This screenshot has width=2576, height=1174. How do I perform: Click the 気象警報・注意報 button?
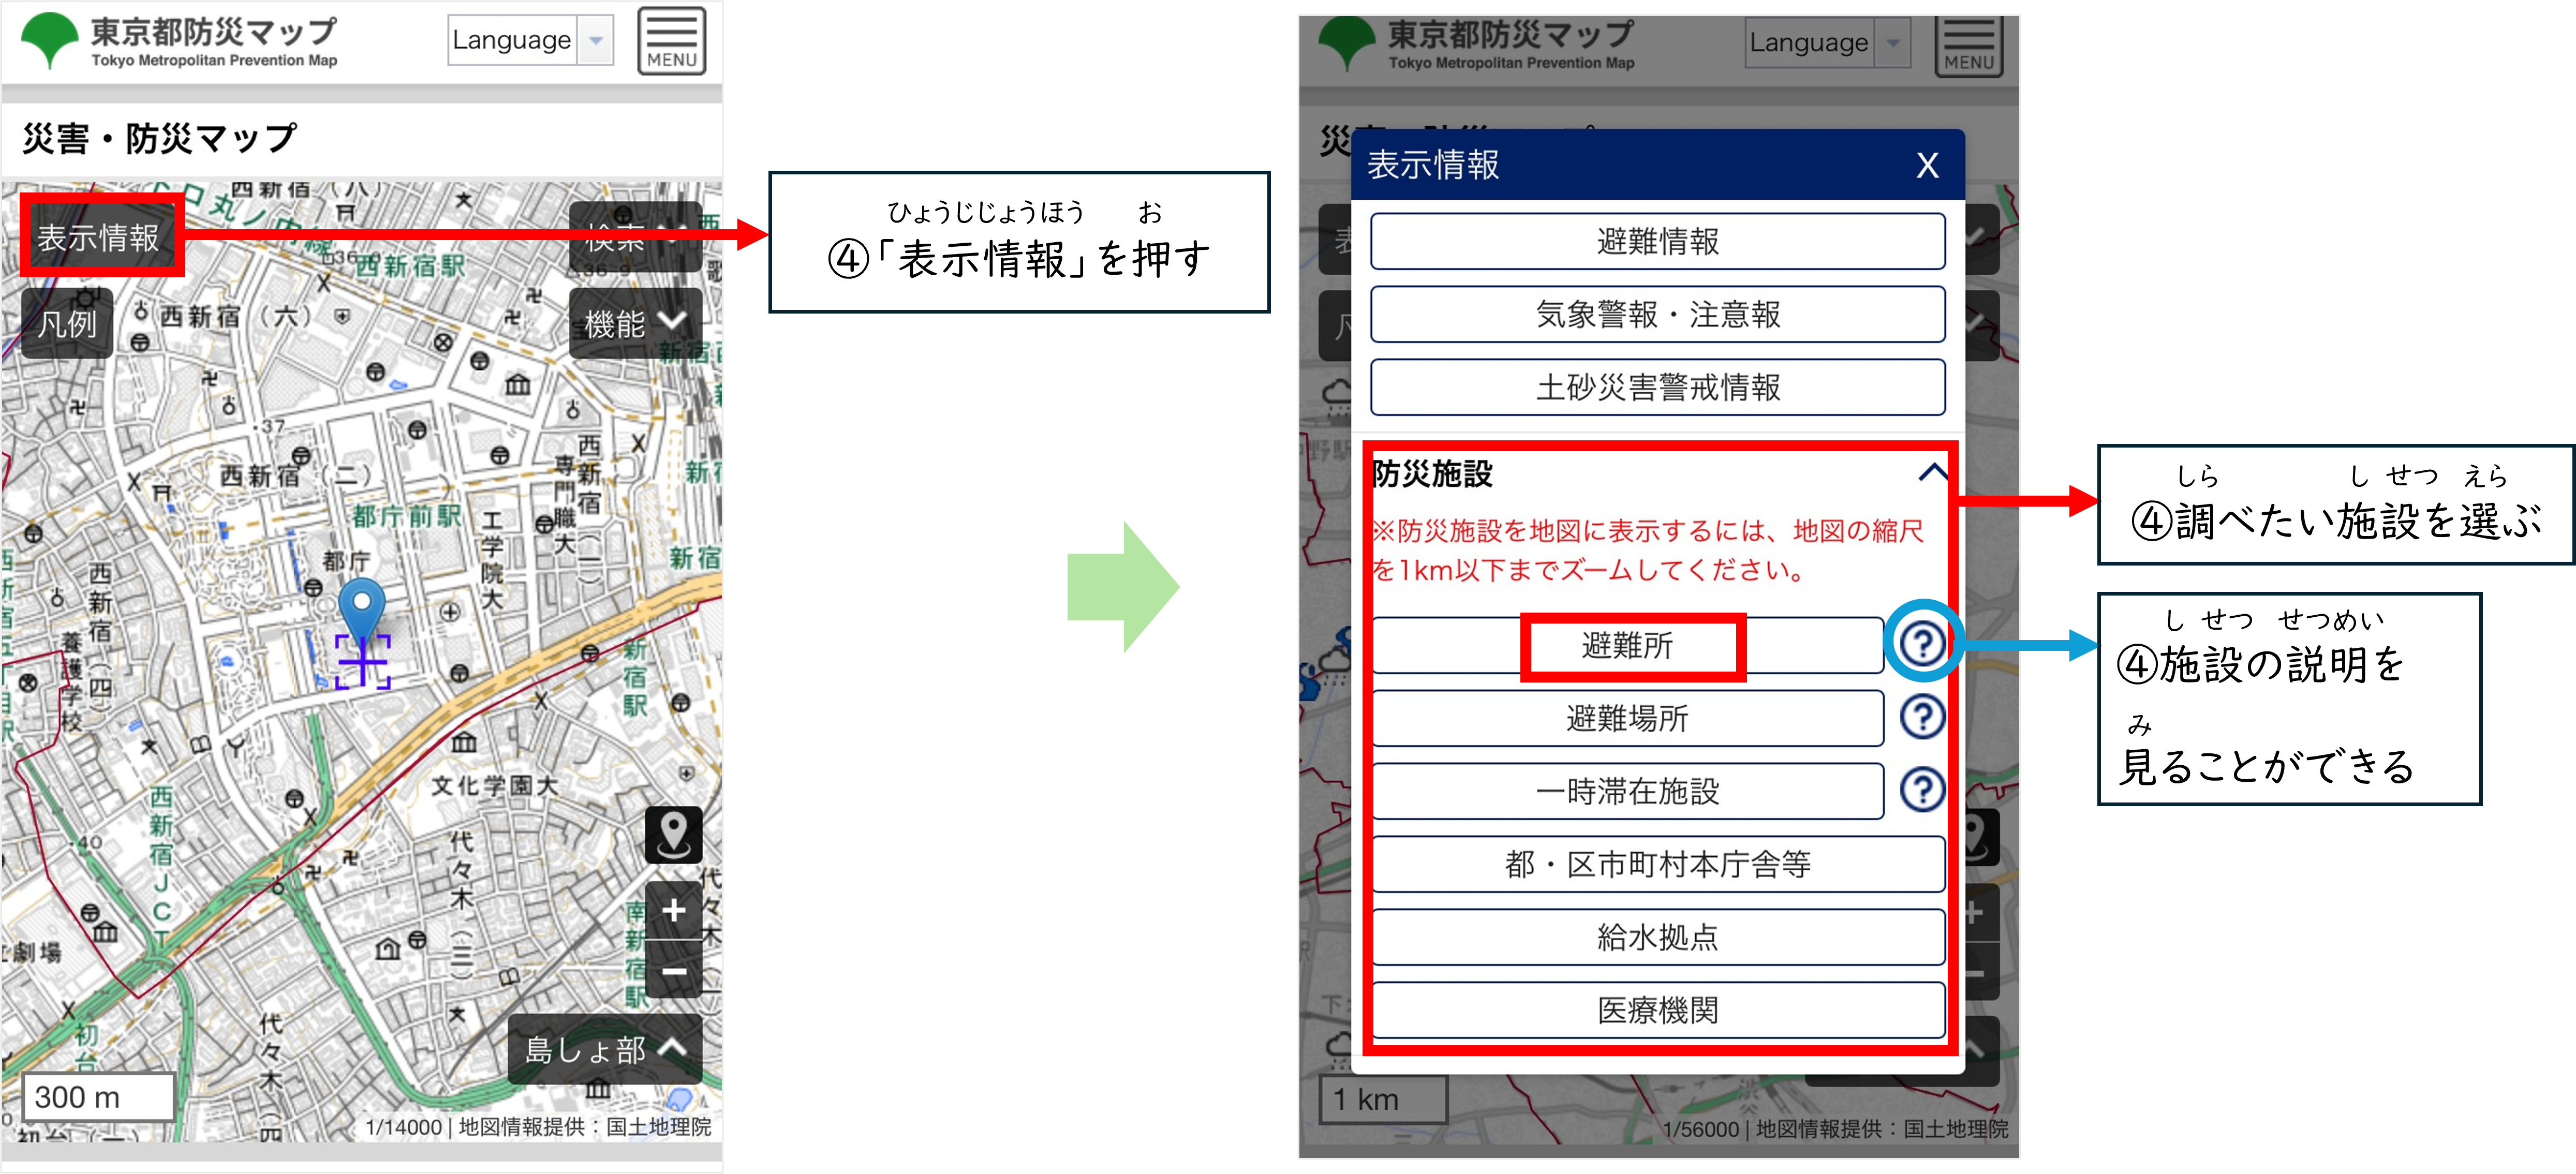tap(1656, 314)
